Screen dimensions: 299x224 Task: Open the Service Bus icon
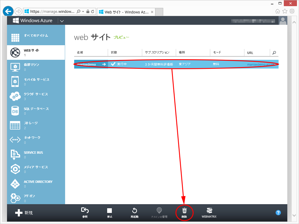click(x=15, y=155)
